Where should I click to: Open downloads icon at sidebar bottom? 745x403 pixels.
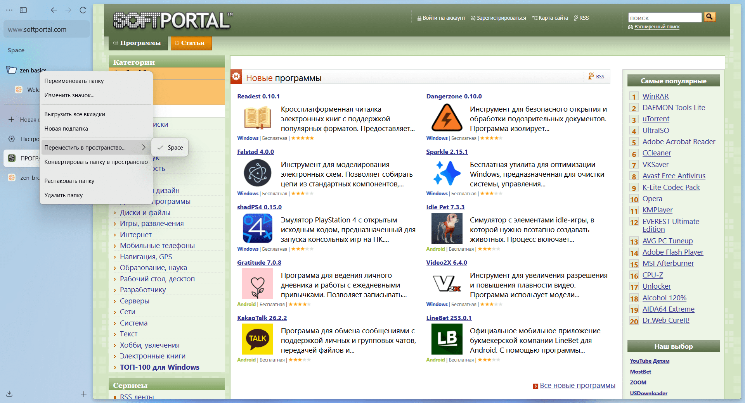9,394
